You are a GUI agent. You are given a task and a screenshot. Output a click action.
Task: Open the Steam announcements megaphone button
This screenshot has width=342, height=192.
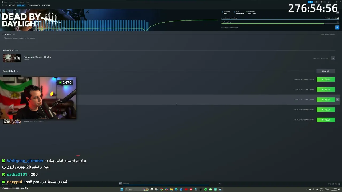pyautogui.click(x=310, y=2)
